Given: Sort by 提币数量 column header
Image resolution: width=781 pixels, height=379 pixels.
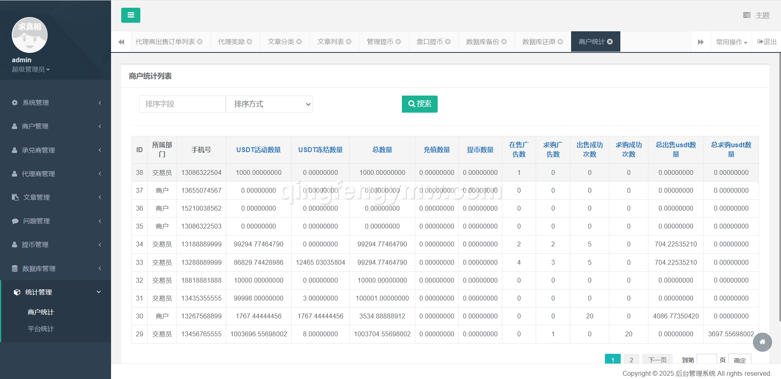Looking at the screenshot, I should (480, 150).
